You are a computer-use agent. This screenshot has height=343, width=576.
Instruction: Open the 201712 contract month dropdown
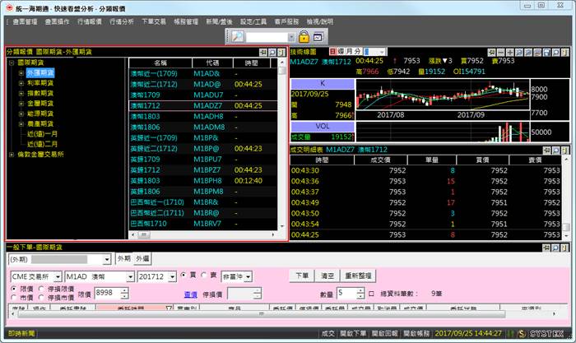(173, 276)
